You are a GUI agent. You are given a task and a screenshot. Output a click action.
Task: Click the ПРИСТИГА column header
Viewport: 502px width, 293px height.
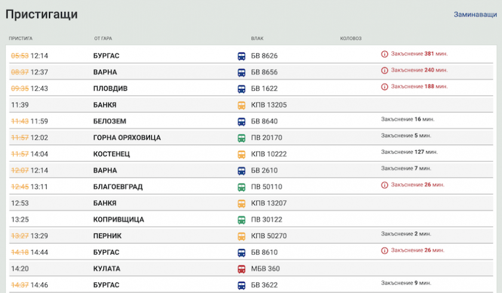tap(21, 39)
